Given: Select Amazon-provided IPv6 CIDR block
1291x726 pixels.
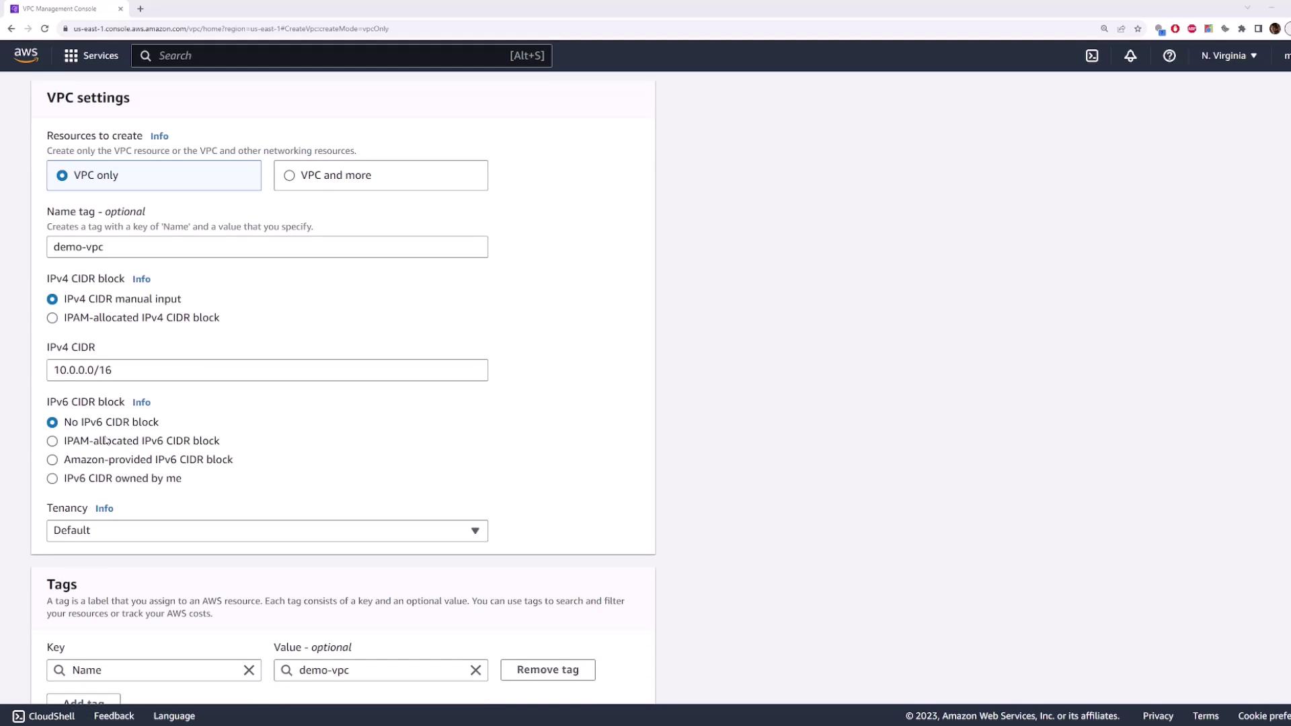Looking at the screenshot, I should coord(52,460).
